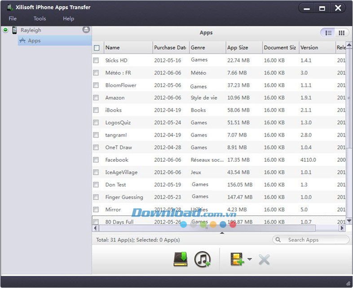Check the Amazon checkbox
The image size is (353, 288).
tap(96, 97)
